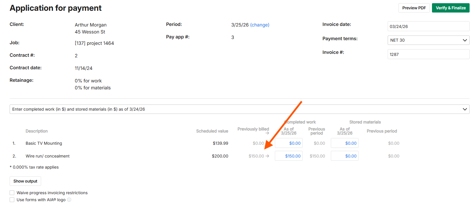This screenshot has width=476, height=207.
Task: Click the Basic TV Mounting line description
Action: point(44,143)
